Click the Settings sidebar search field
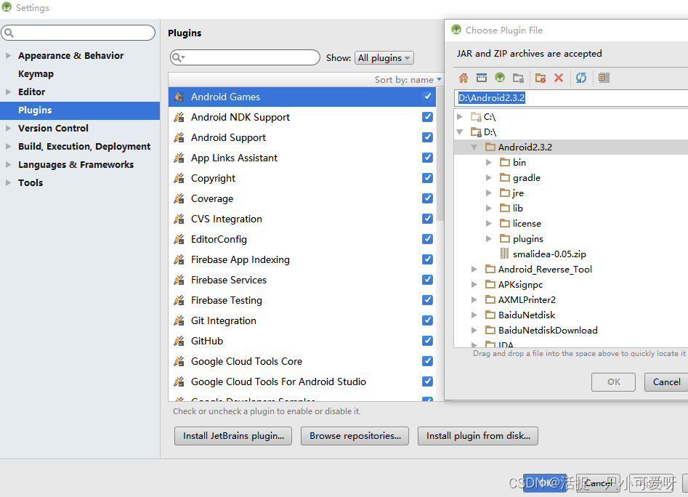 [x=78, y=33]
